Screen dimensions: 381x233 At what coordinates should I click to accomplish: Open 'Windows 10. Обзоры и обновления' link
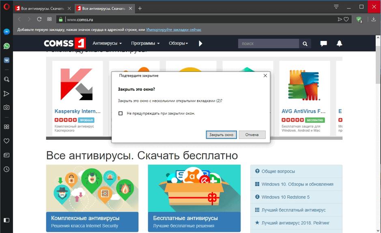tap(297, 184)
